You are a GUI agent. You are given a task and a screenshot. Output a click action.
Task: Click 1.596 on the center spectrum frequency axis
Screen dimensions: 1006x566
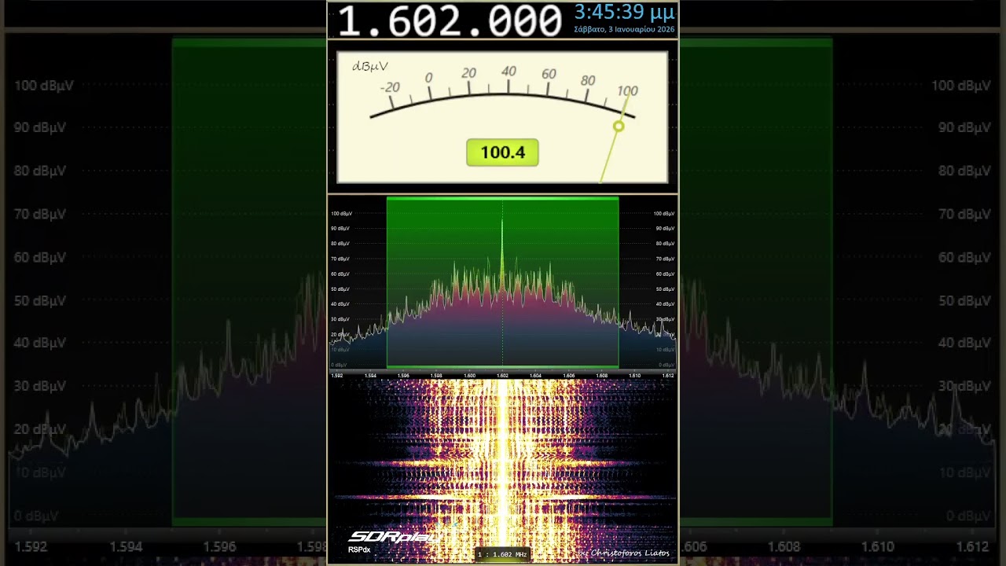pos(403,376)
